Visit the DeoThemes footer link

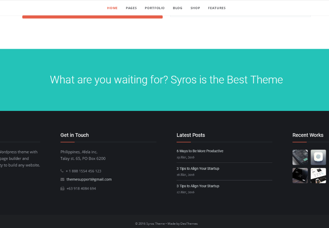pos(189,224)
